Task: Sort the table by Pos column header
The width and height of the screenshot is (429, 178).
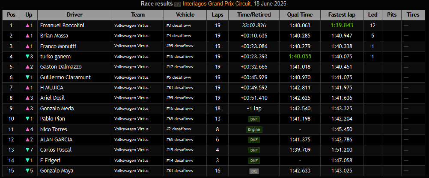Action: pos(11,15)
